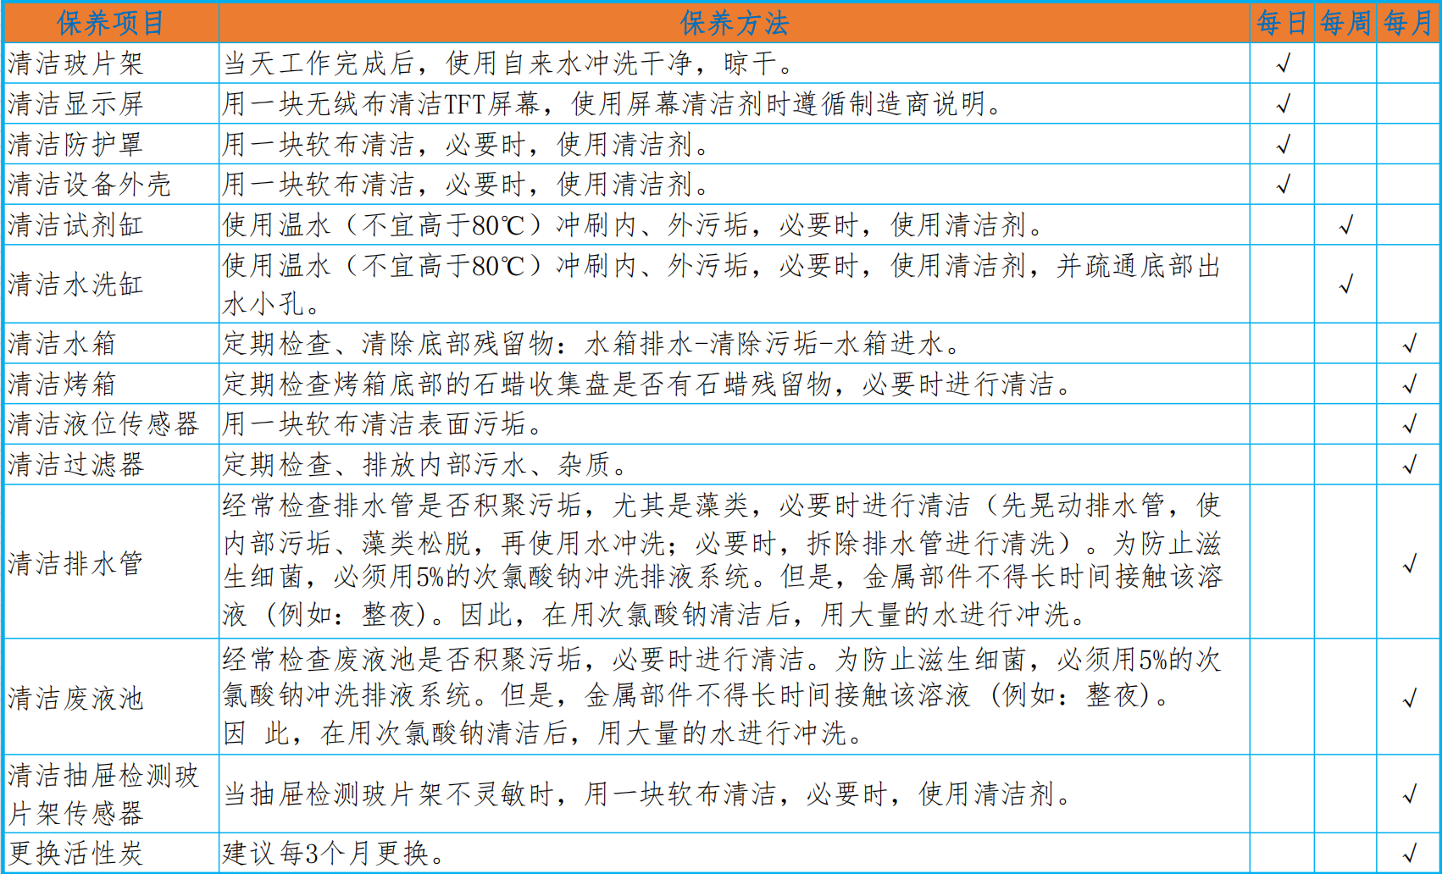The width and height of the screenshot is (1442, 874).
Task: Toggle the daily checkmark for 清洁玻片架
Action: click(1283, 64)
